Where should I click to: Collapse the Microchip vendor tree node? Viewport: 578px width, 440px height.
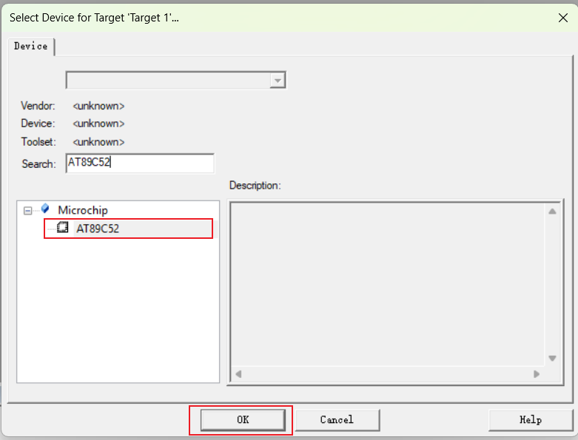click(x=27, y=211)
